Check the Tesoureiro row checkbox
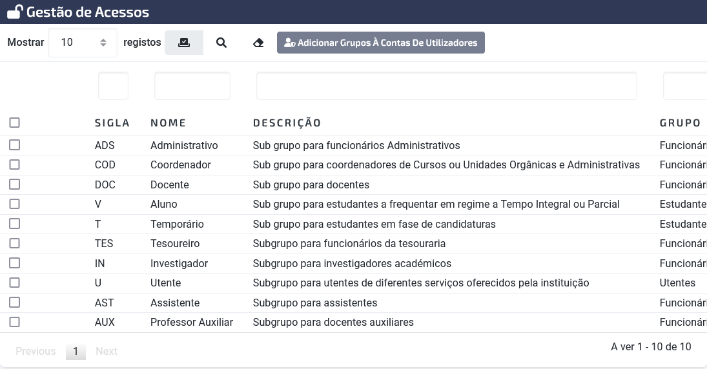Image resolution: width=707 pixels, height=369 pixels. pos(14,243)
